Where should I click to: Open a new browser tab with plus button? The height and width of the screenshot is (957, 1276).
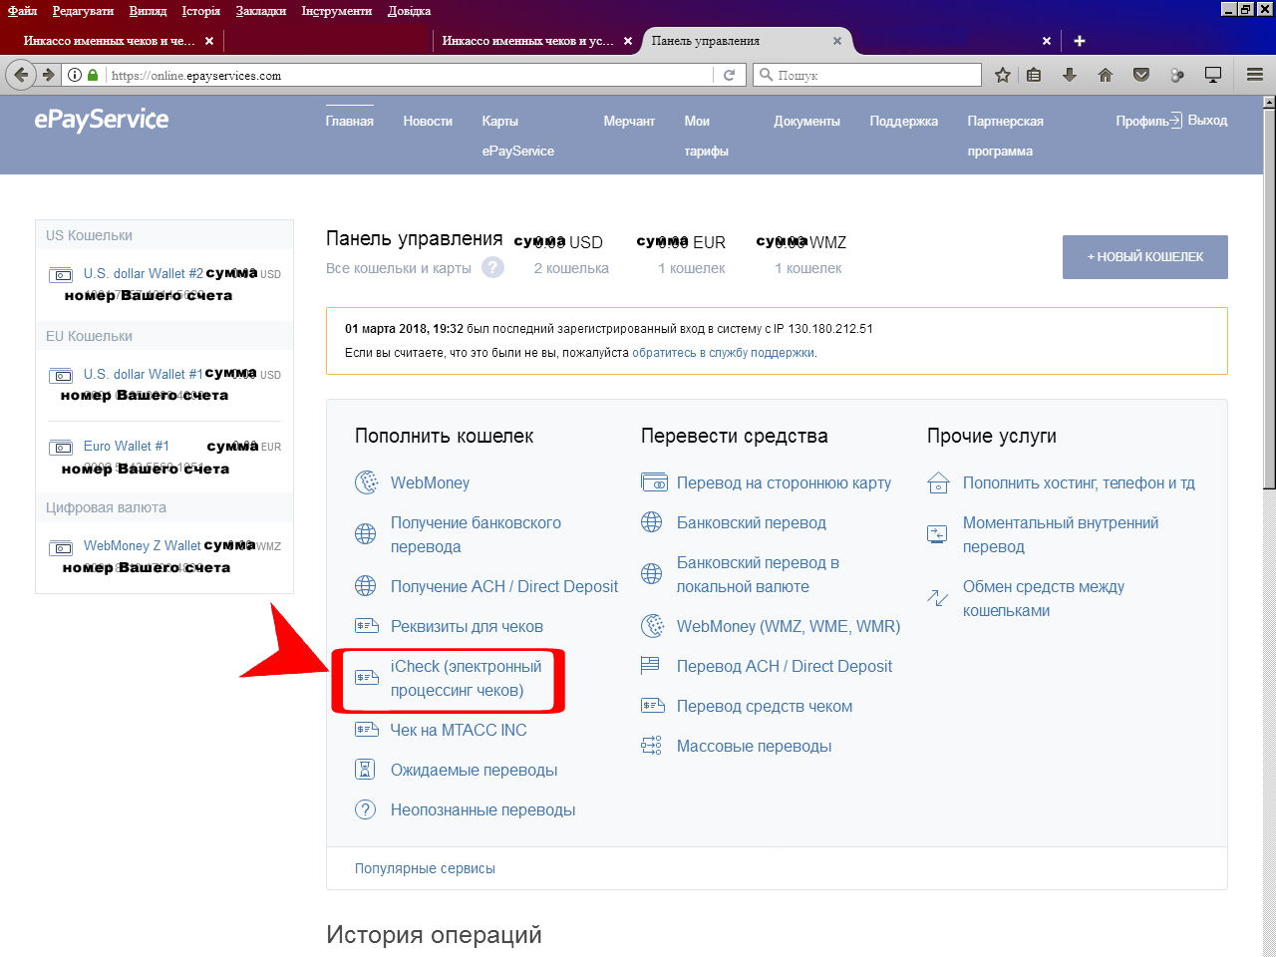[x=1080, y=41]
